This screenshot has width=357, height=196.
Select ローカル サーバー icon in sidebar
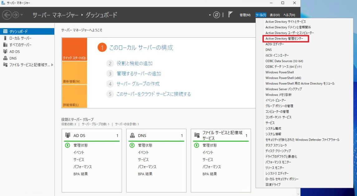[x=5, y=38]
